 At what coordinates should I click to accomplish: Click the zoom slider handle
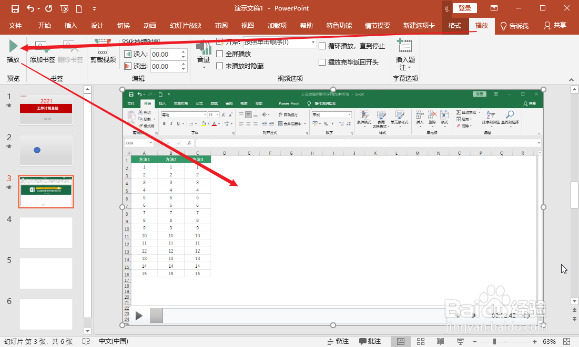(494, 342)
